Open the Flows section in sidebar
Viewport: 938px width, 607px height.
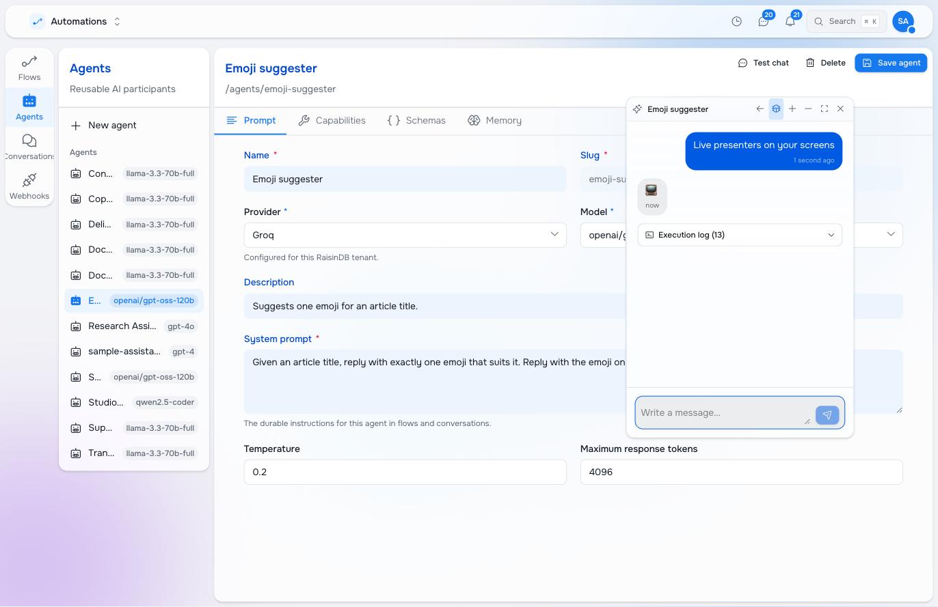[29, 68]
